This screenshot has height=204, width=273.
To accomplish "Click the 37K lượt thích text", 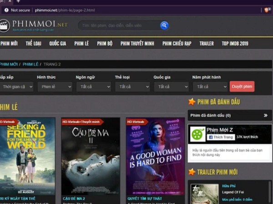I will (247, 137).
